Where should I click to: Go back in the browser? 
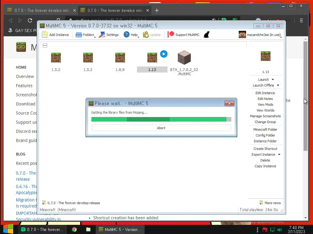[11, 20]
